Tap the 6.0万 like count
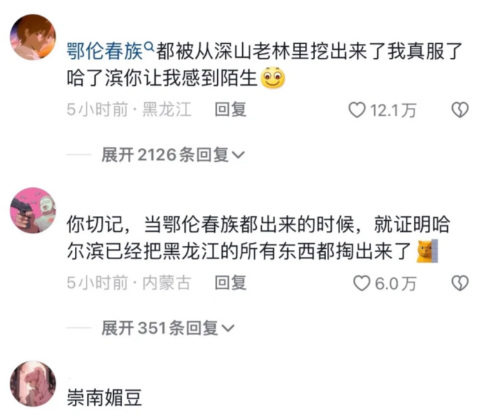Viewport: 482px width, 416px height. click(396, 283)
